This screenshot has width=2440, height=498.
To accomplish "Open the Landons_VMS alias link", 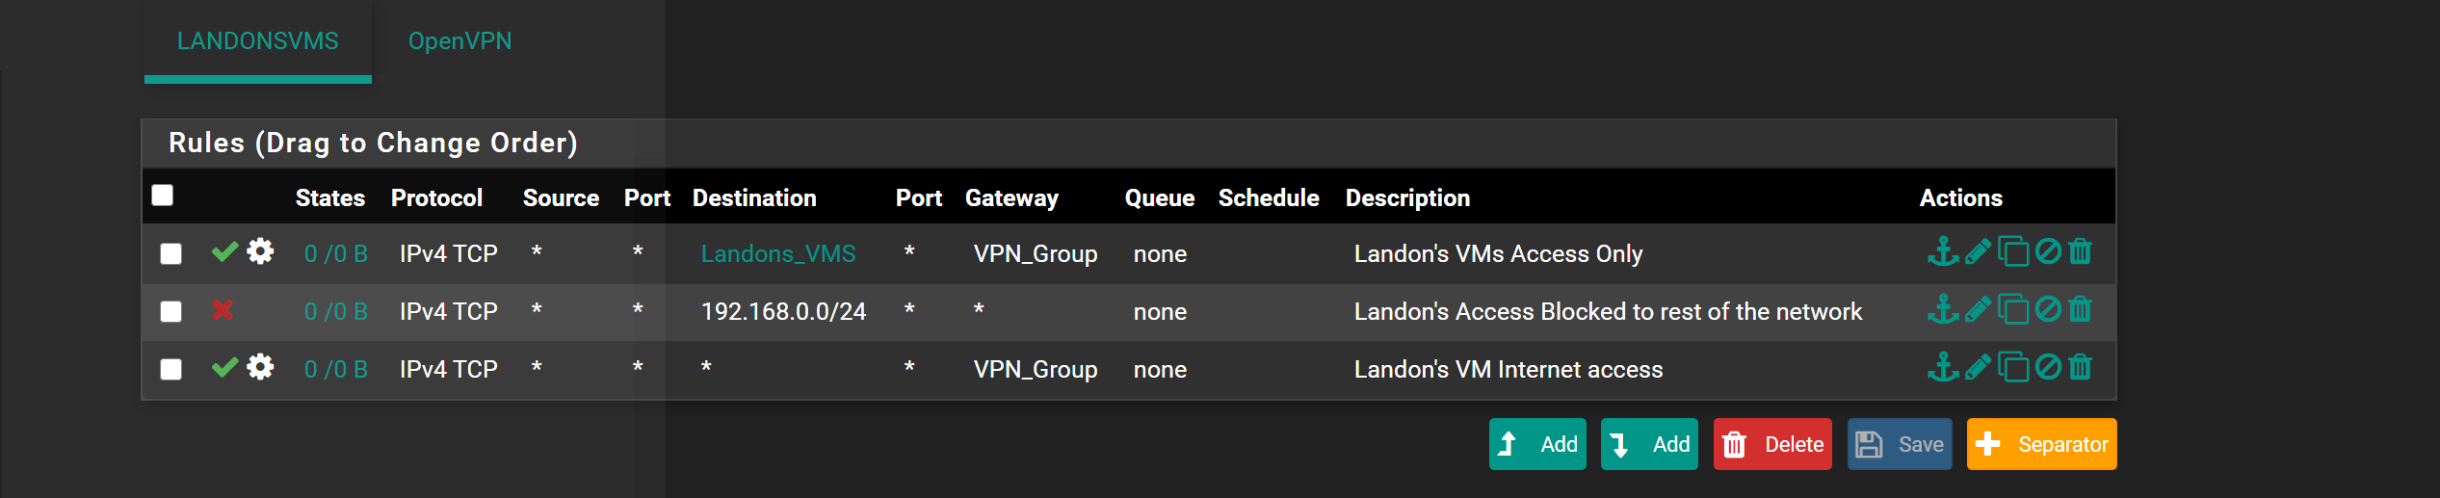I will point(778,253).
